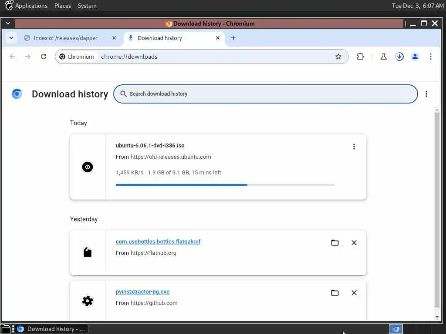The height and width of the screenshot is (334, 446).
Task: Open window menu arrow in title bar
Action: tap(8, 23)
